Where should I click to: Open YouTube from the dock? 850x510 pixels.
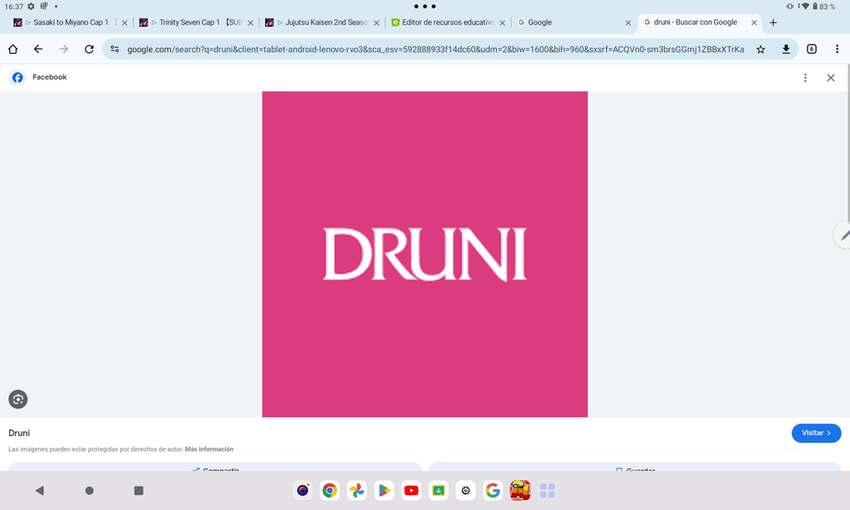pos(411,490)
